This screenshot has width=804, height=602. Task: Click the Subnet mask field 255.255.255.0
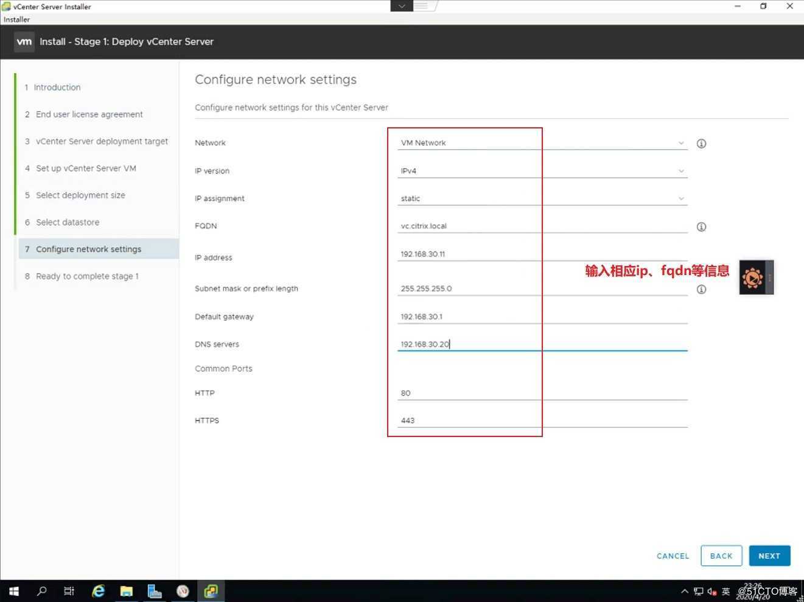click(x=543, y=289)
